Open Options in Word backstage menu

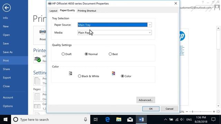click(8, 106)
